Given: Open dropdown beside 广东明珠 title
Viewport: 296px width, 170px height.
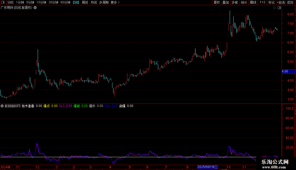Looking at the screenshot, I should 35,8.
